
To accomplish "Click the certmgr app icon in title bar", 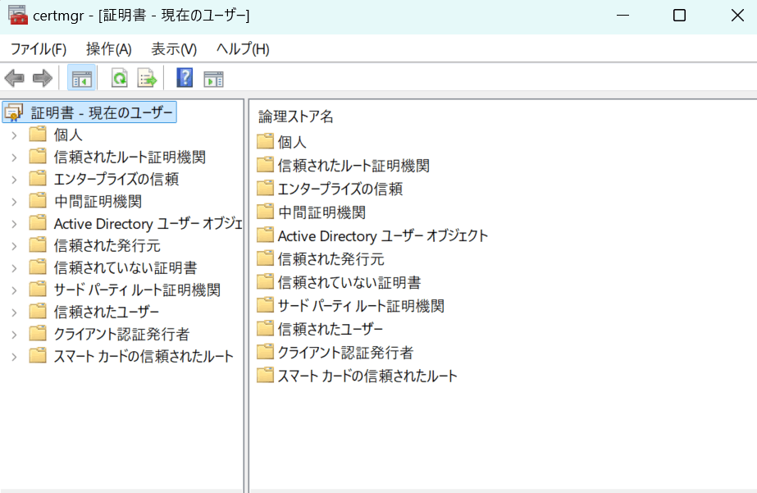I will tap(18, 15).
